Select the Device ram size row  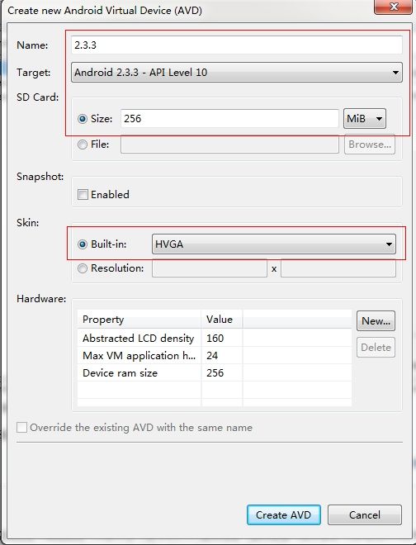(215, 372)
